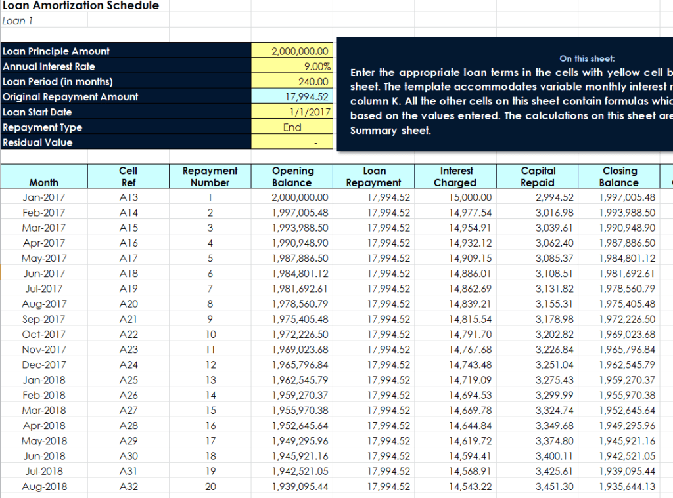
Task: Select the Repayment Type label
Action: 42,127
